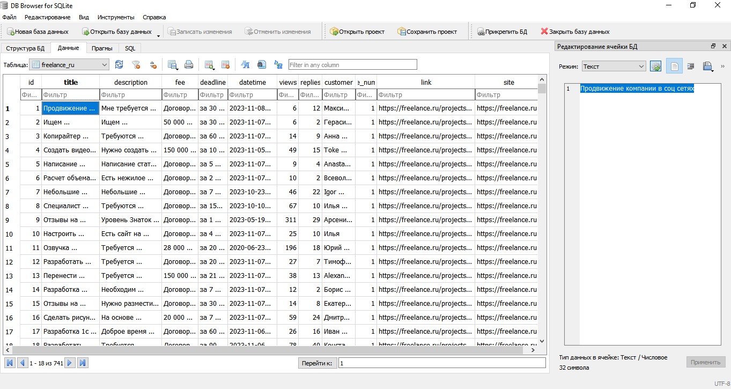Screen dimensions: 731x389
Task: Click Открыть базу данных button
Action: (116, 32)
